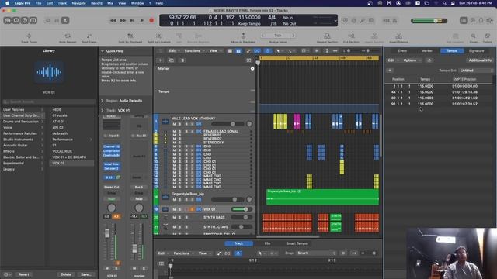Mute the REVERB 01 track
The width and height of the screenshot is (497, 279).
pos(174,135)
